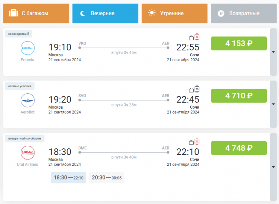
Task: Click the 'возвратный со сбором' fare label
Action: [x=25, y=138]
